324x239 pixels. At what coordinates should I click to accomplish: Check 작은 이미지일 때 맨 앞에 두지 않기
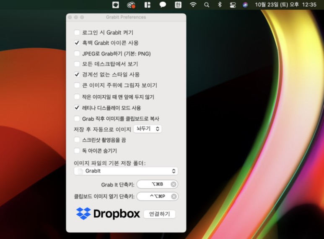pyautogui.click(x=77, y=97)
